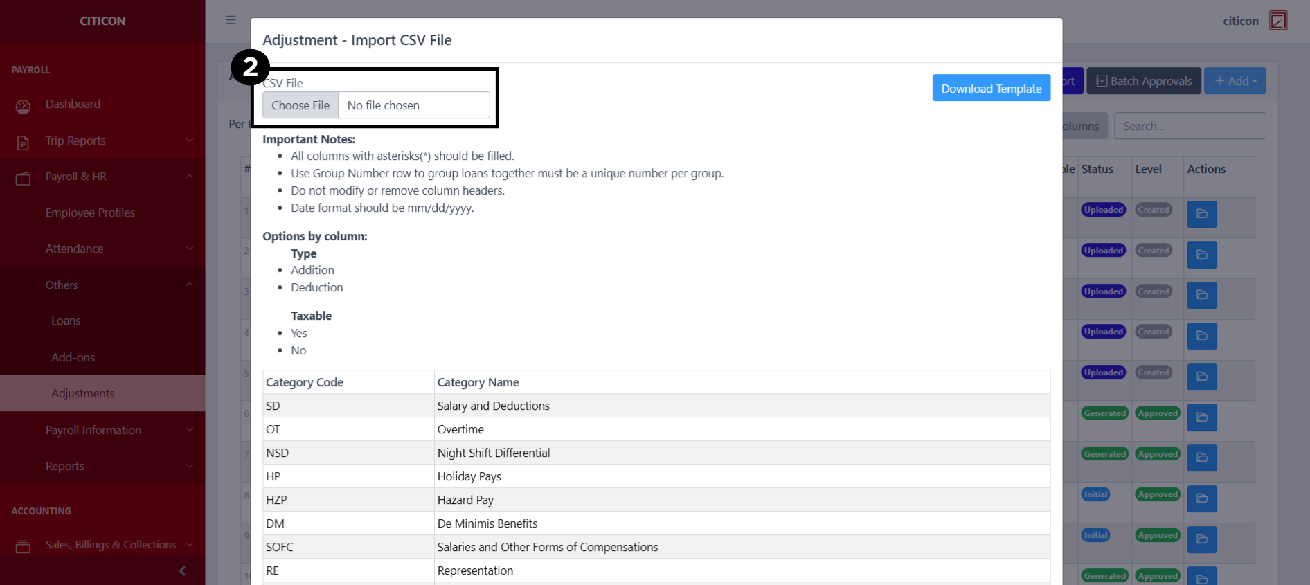Open the folder action in first row
The image size is (1310, 585).
point(1201,214)
